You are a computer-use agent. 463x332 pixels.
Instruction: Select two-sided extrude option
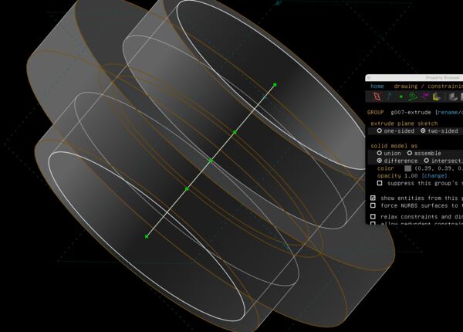(439, 130)
